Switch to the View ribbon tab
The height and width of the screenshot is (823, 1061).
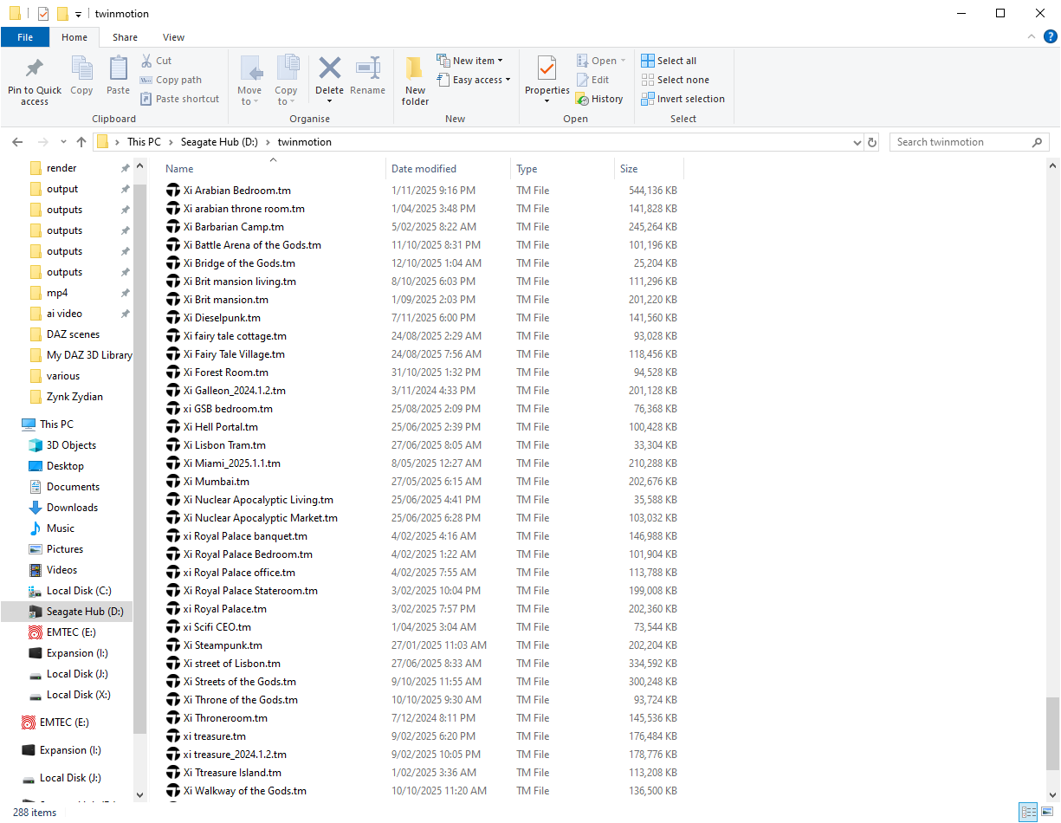(x=173, y=37)
